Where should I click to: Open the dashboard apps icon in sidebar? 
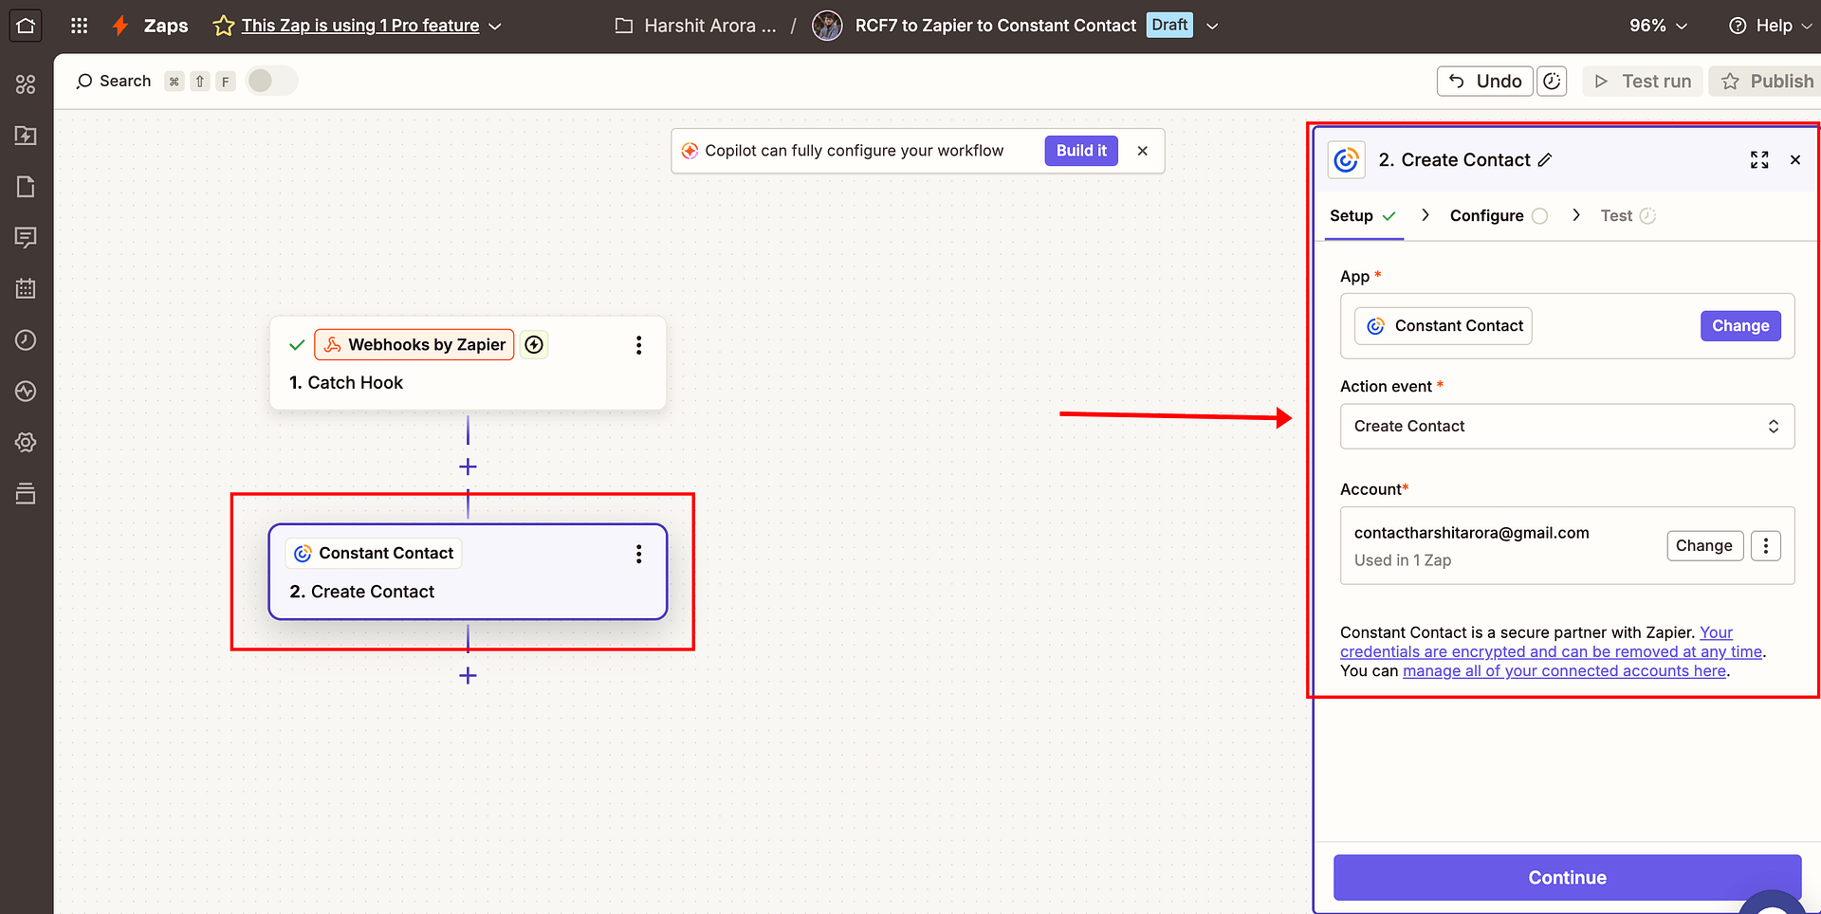26,84
